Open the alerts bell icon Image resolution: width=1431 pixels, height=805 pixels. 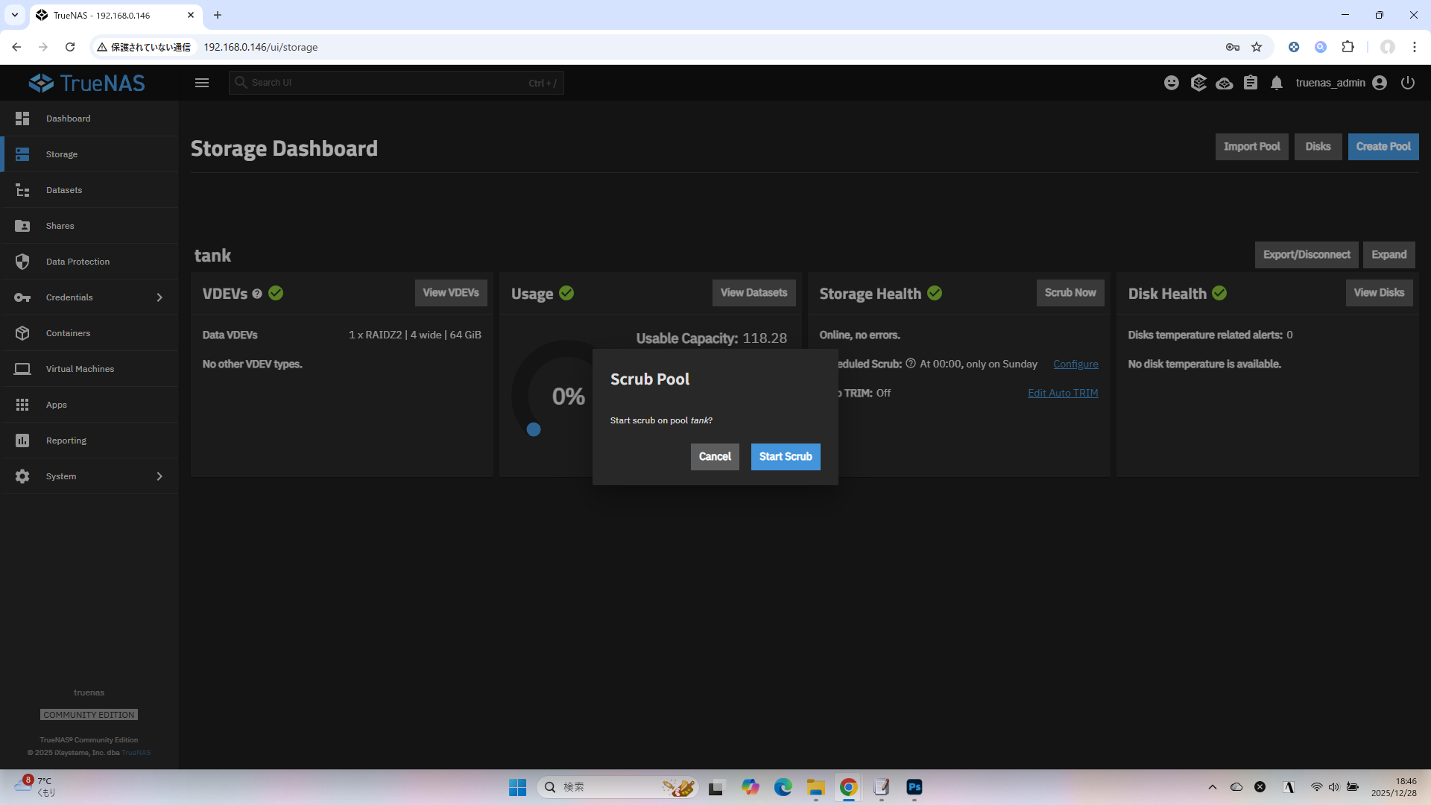click(1277, 83)
